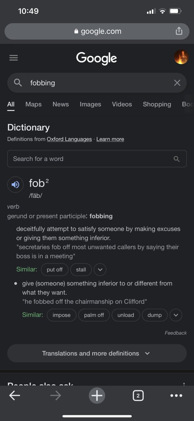Expand more synonyms after stall
Image resolution: width=194 pixels, height=421 pixels.
100,270
